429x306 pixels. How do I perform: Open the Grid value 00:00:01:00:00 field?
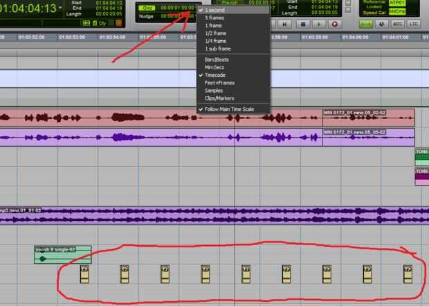click(x=177, y=8)
